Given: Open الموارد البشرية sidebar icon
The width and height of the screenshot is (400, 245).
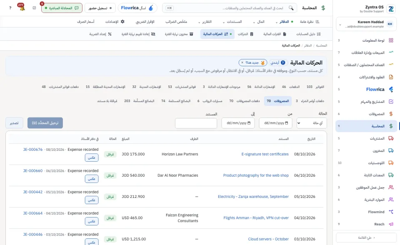Looking at the screenshot, I should click(x=391, y=200).
